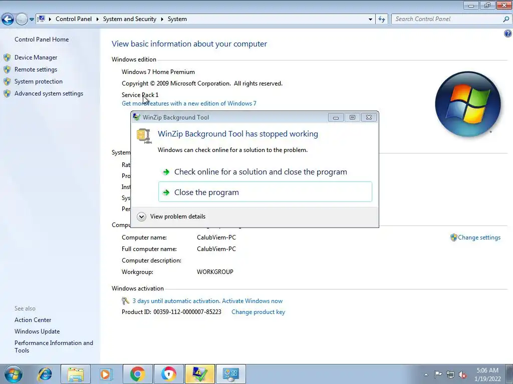Open Action Center link
The width and height of the screenshot is (513, 384).
tap(33, 320)
